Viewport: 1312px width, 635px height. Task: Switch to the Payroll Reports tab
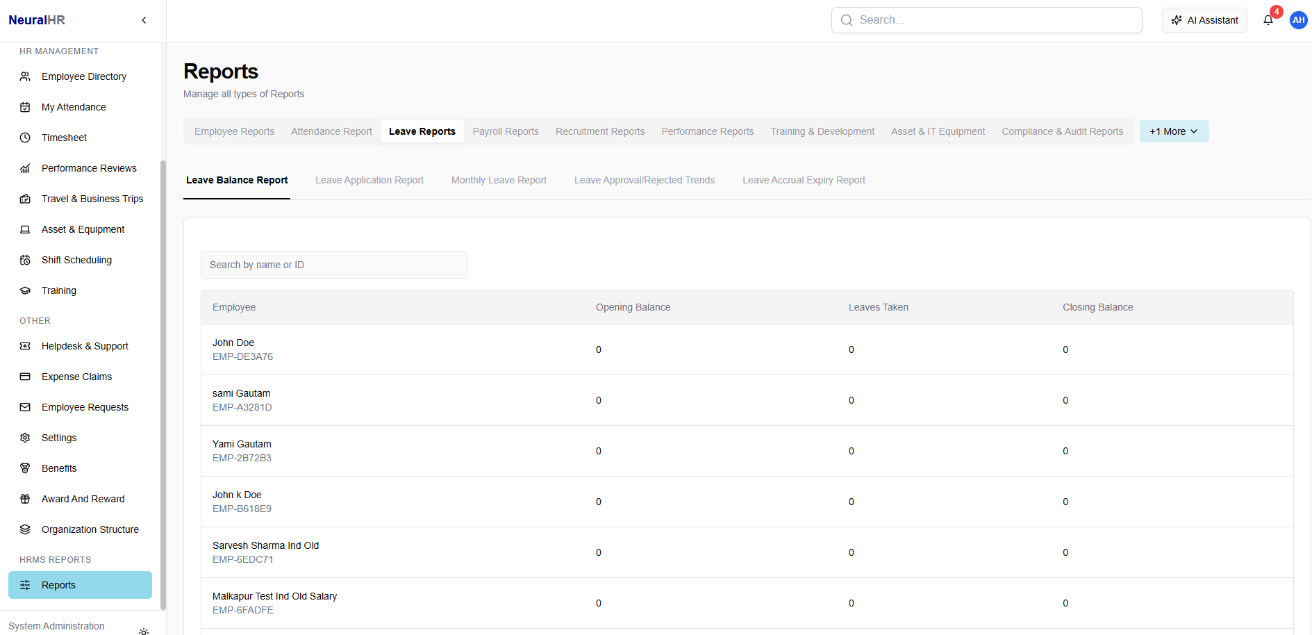(506, 131)
